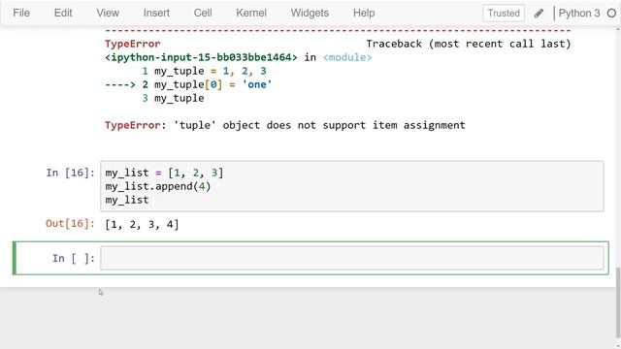Click the 'tuple' object error message line
Viewport: 621px width, 349px height.
point(285,125)
